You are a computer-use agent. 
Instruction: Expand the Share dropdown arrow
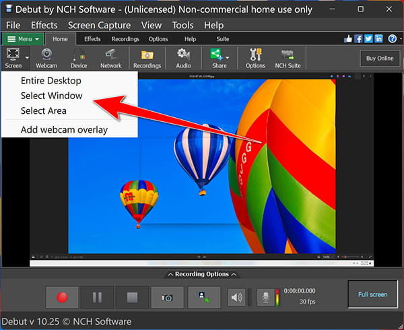coord(228,58)
